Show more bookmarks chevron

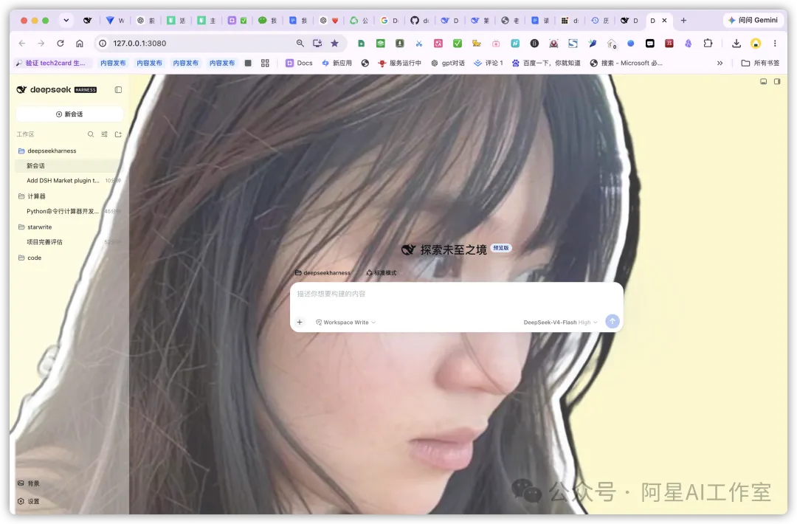[720, 63]
